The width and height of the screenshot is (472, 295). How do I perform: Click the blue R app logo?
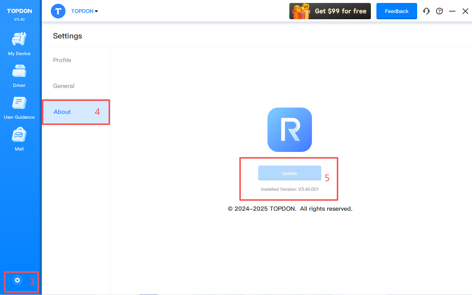[289, 130]
